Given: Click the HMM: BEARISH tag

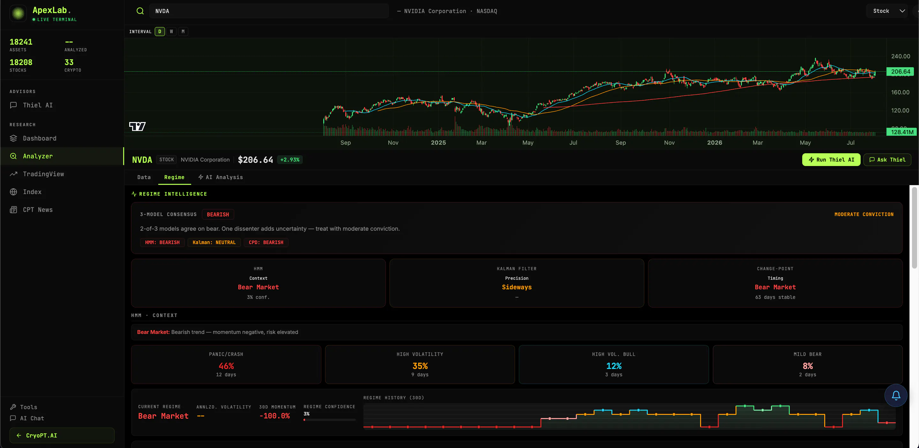Looking at the screenshot, I should click(x=162, y=242).
